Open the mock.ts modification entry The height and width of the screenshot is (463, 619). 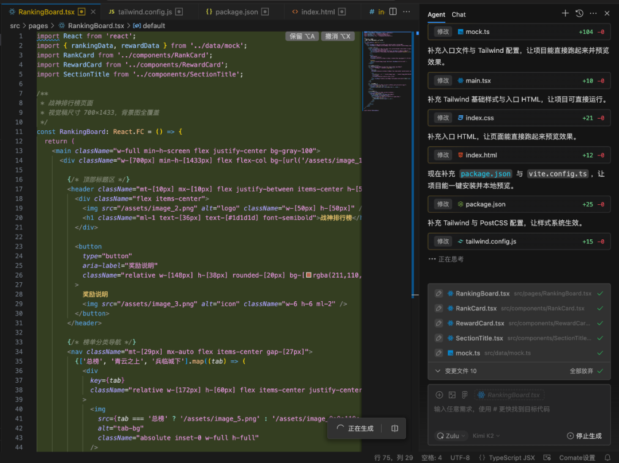point(519,32)
